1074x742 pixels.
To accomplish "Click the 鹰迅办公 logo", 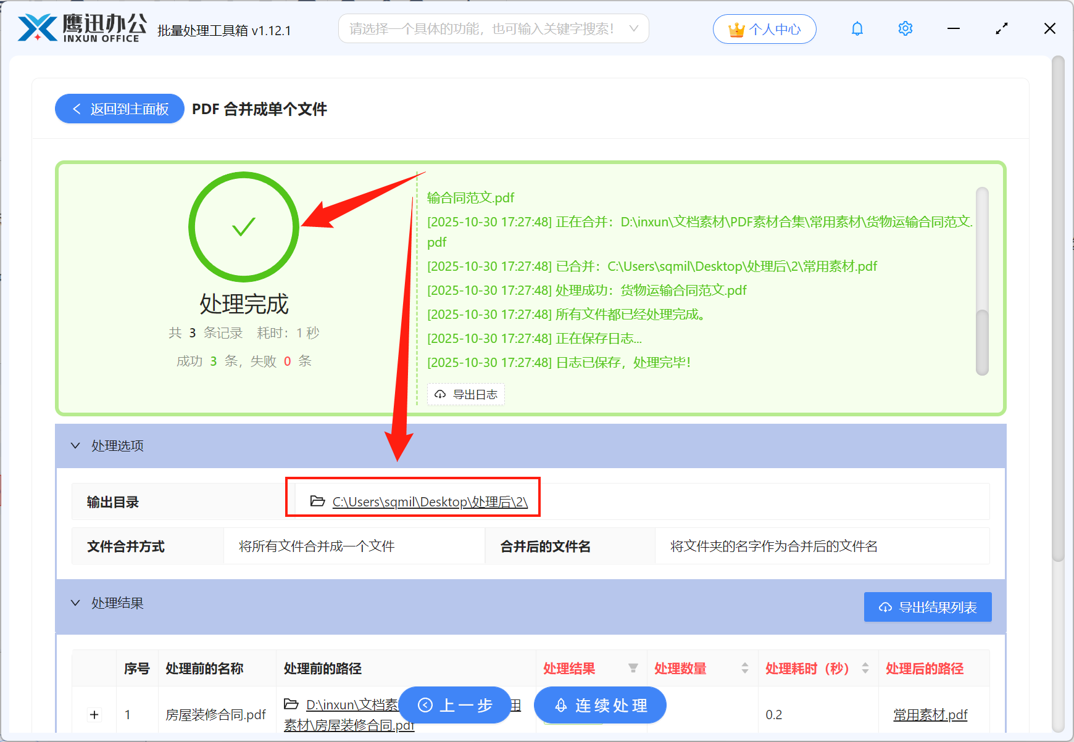I will click(x=79, y=27).
